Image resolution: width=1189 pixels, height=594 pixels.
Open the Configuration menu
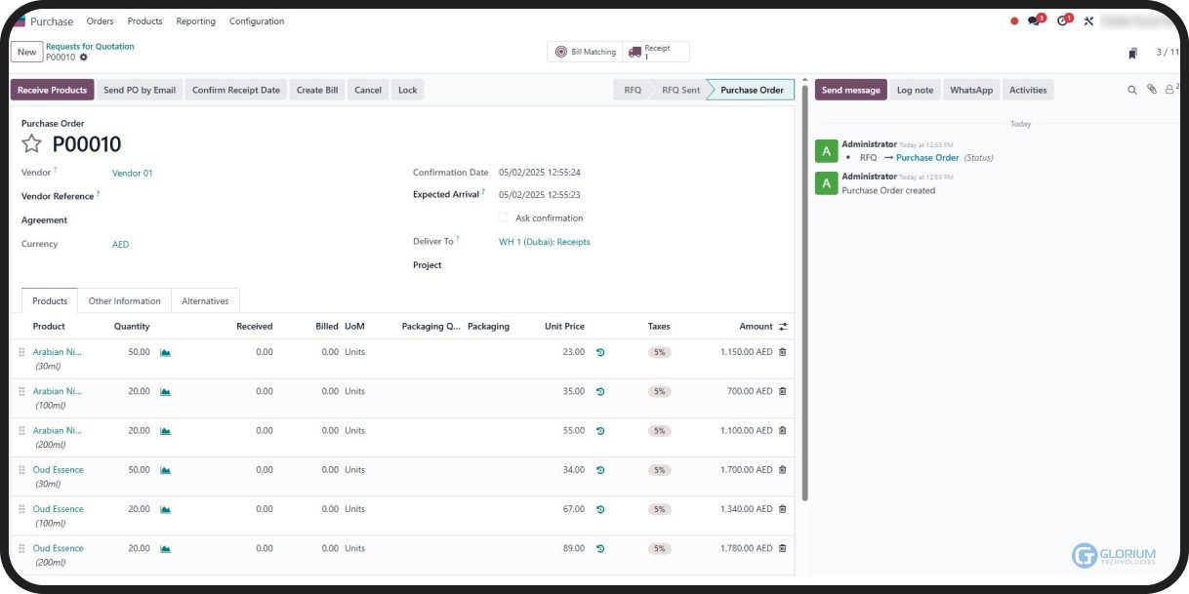tap(257, 20)
